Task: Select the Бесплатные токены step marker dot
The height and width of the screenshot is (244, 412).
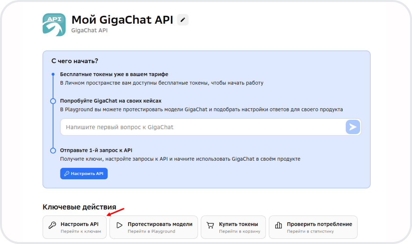Action: [x=53, y=75]
